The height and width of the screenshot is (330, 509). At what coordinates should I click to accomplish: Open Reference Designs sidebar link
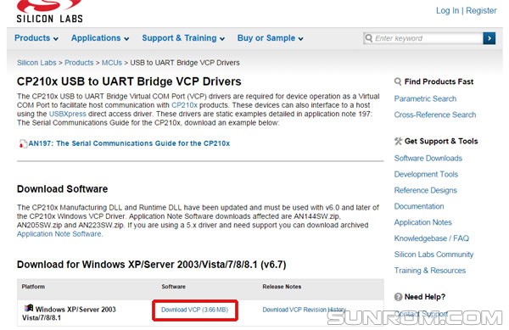(x=426, y=190)
